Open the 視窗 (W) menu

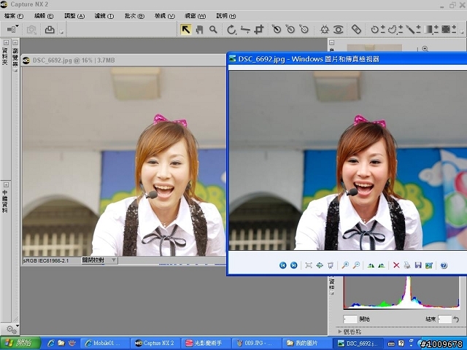tap(196, 16)
